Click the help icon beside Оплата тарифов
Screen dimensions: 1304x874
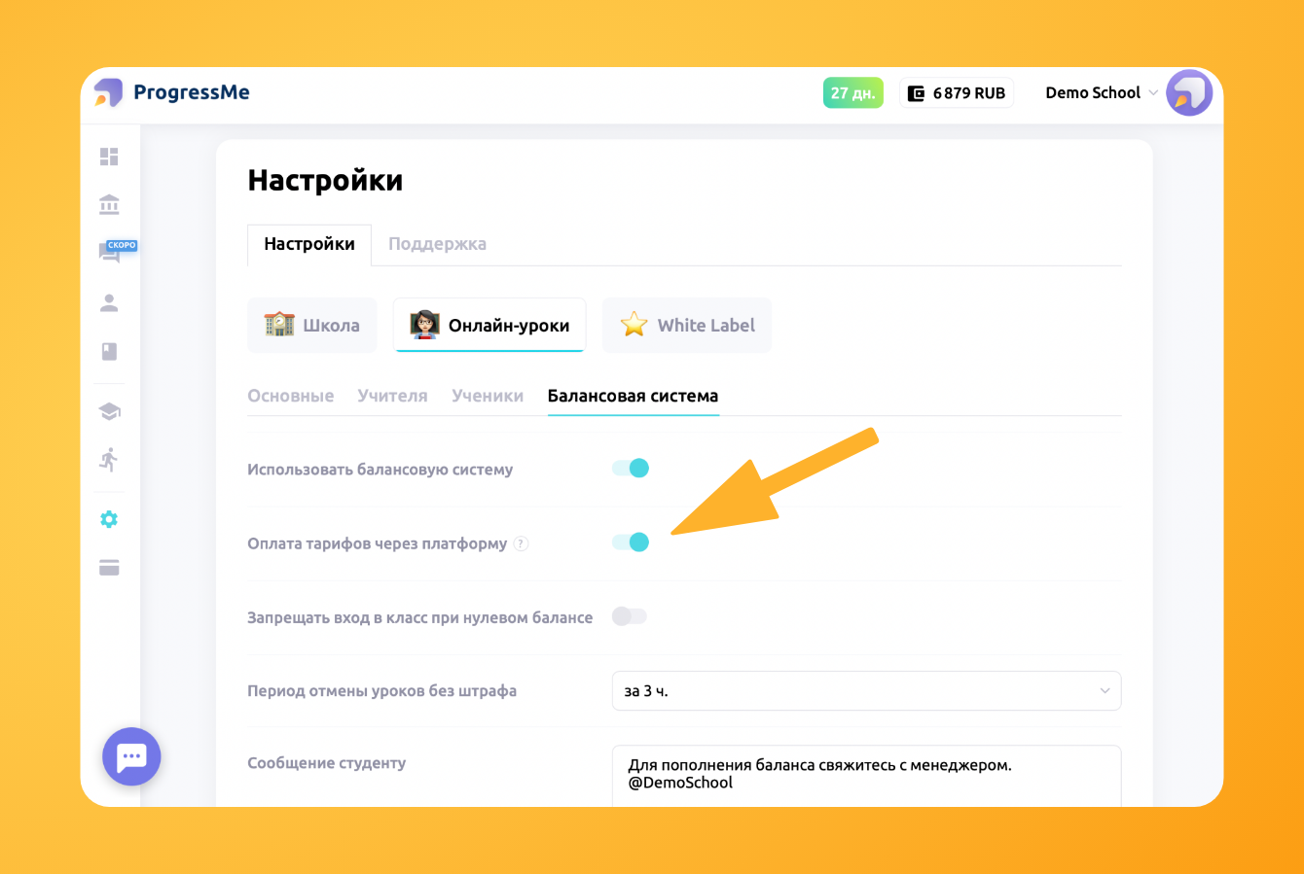pos(522,544)
